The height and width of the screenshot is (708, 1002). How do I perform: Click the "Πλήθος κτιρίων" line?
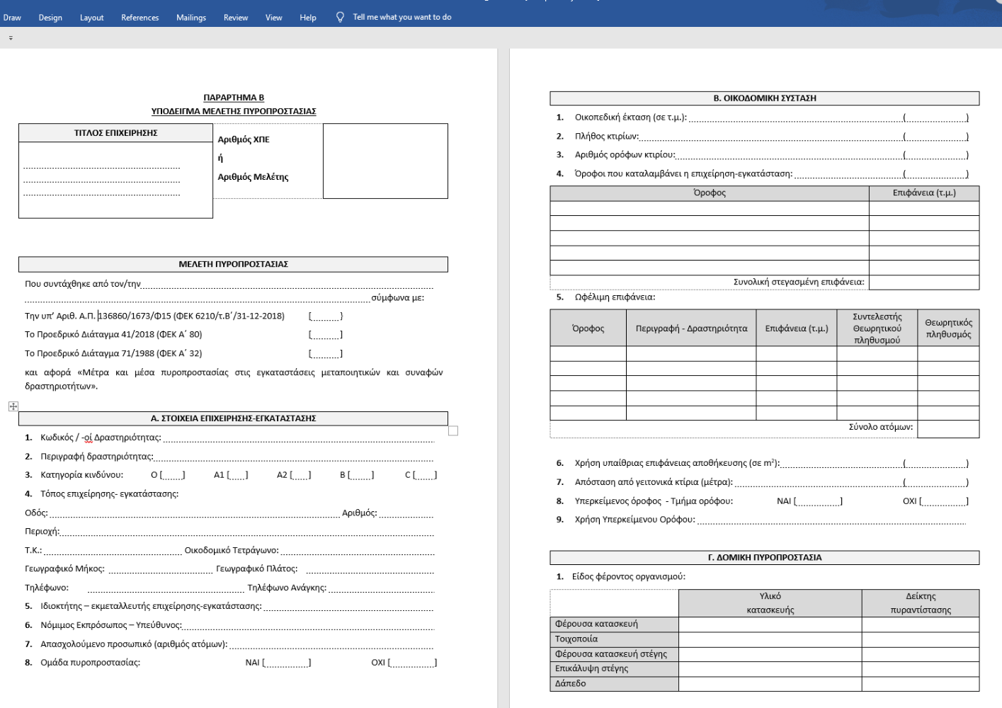(762, 136)
